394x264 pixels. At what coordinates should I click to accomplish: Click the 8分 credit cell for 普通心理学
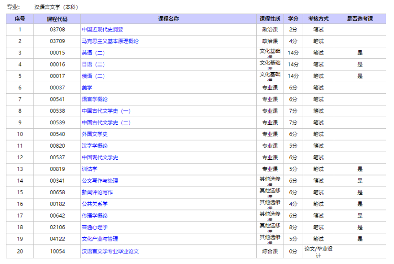(293, 227)
